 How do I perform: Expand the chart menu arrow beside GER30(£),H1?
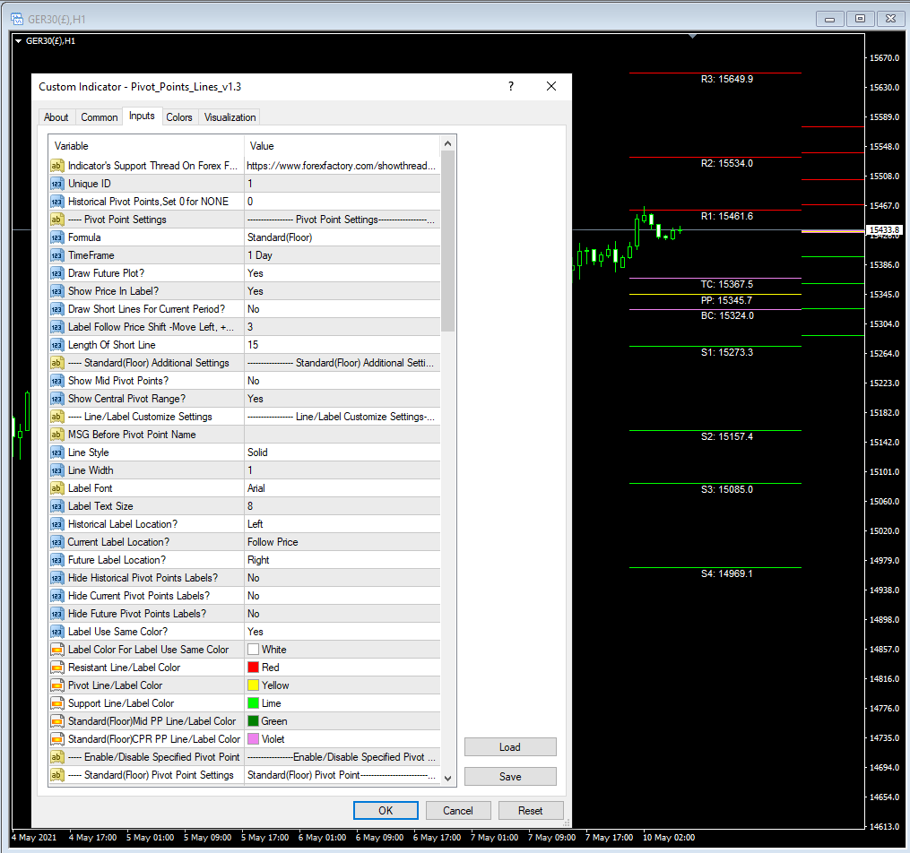point(19,40)
